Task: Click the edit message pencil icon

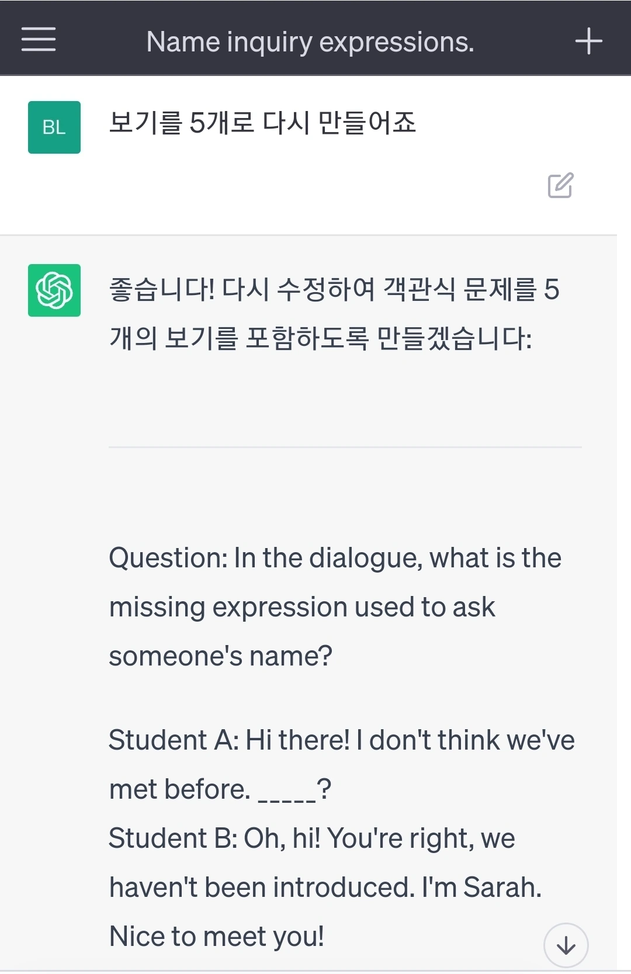Action: click(560, 185)
